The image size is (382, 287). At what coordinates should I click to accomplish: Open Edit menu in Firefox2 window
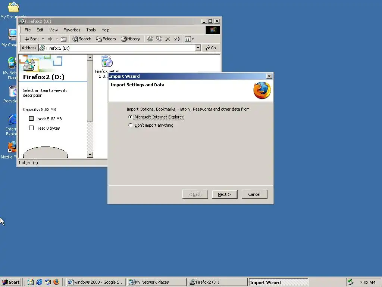(x=40, y=30)
